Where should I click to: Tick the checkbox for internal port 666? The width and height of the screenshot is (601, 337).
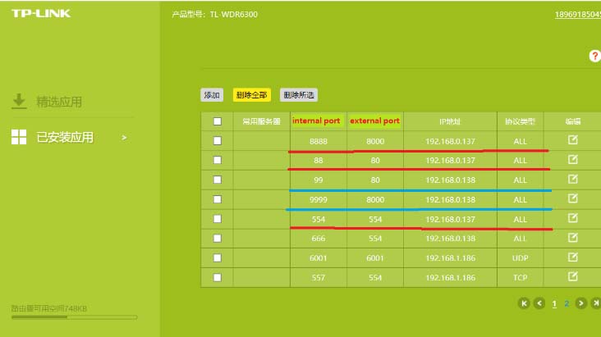point(218,239)
